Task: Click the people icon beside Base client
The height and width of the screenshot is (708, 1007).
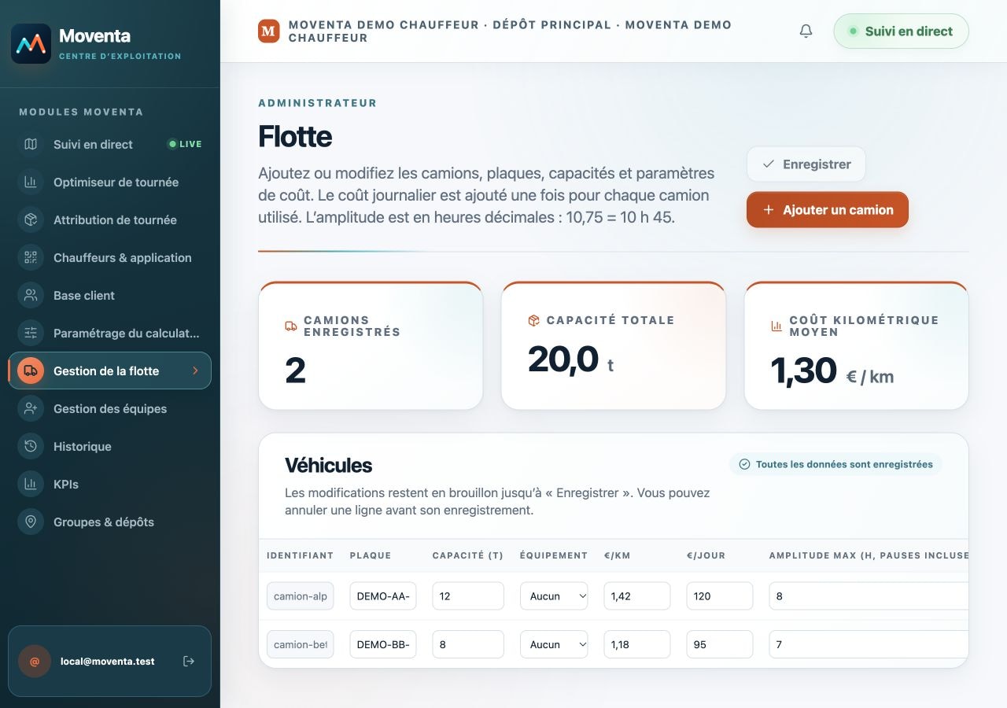Action: pos(31,295)
